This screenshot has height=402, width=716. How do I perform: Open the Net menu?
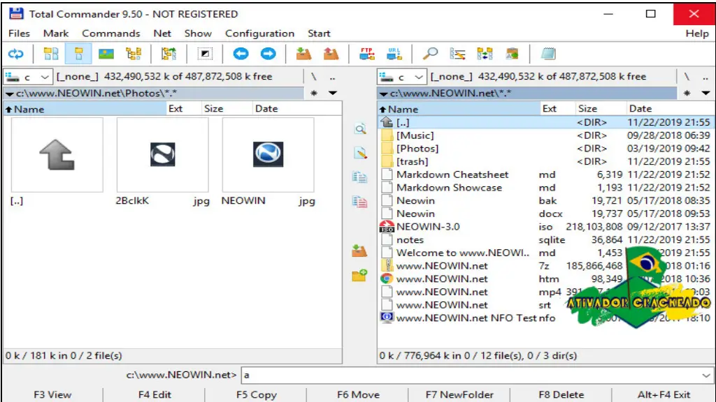coord(162,33)
